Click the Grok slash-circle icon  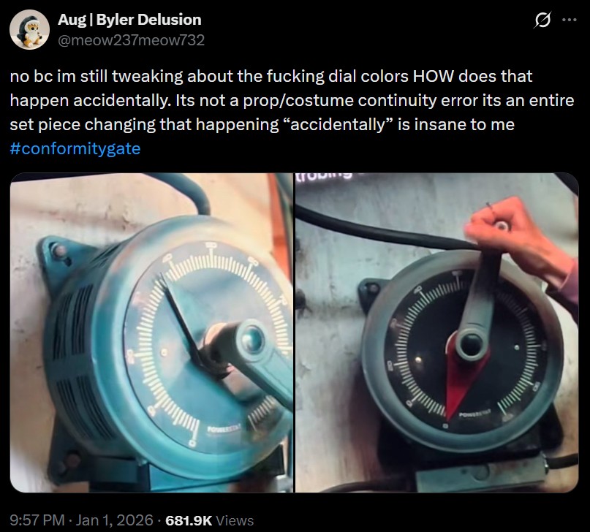click(x=542, y=20)
